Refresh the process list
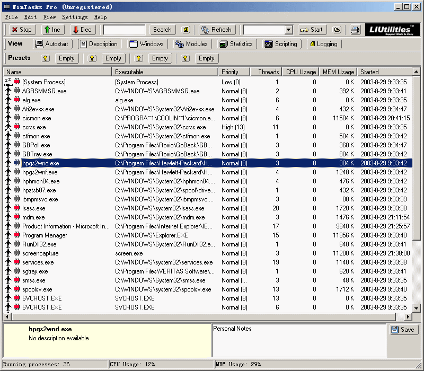424x371 pixels. tap(217, 30)
